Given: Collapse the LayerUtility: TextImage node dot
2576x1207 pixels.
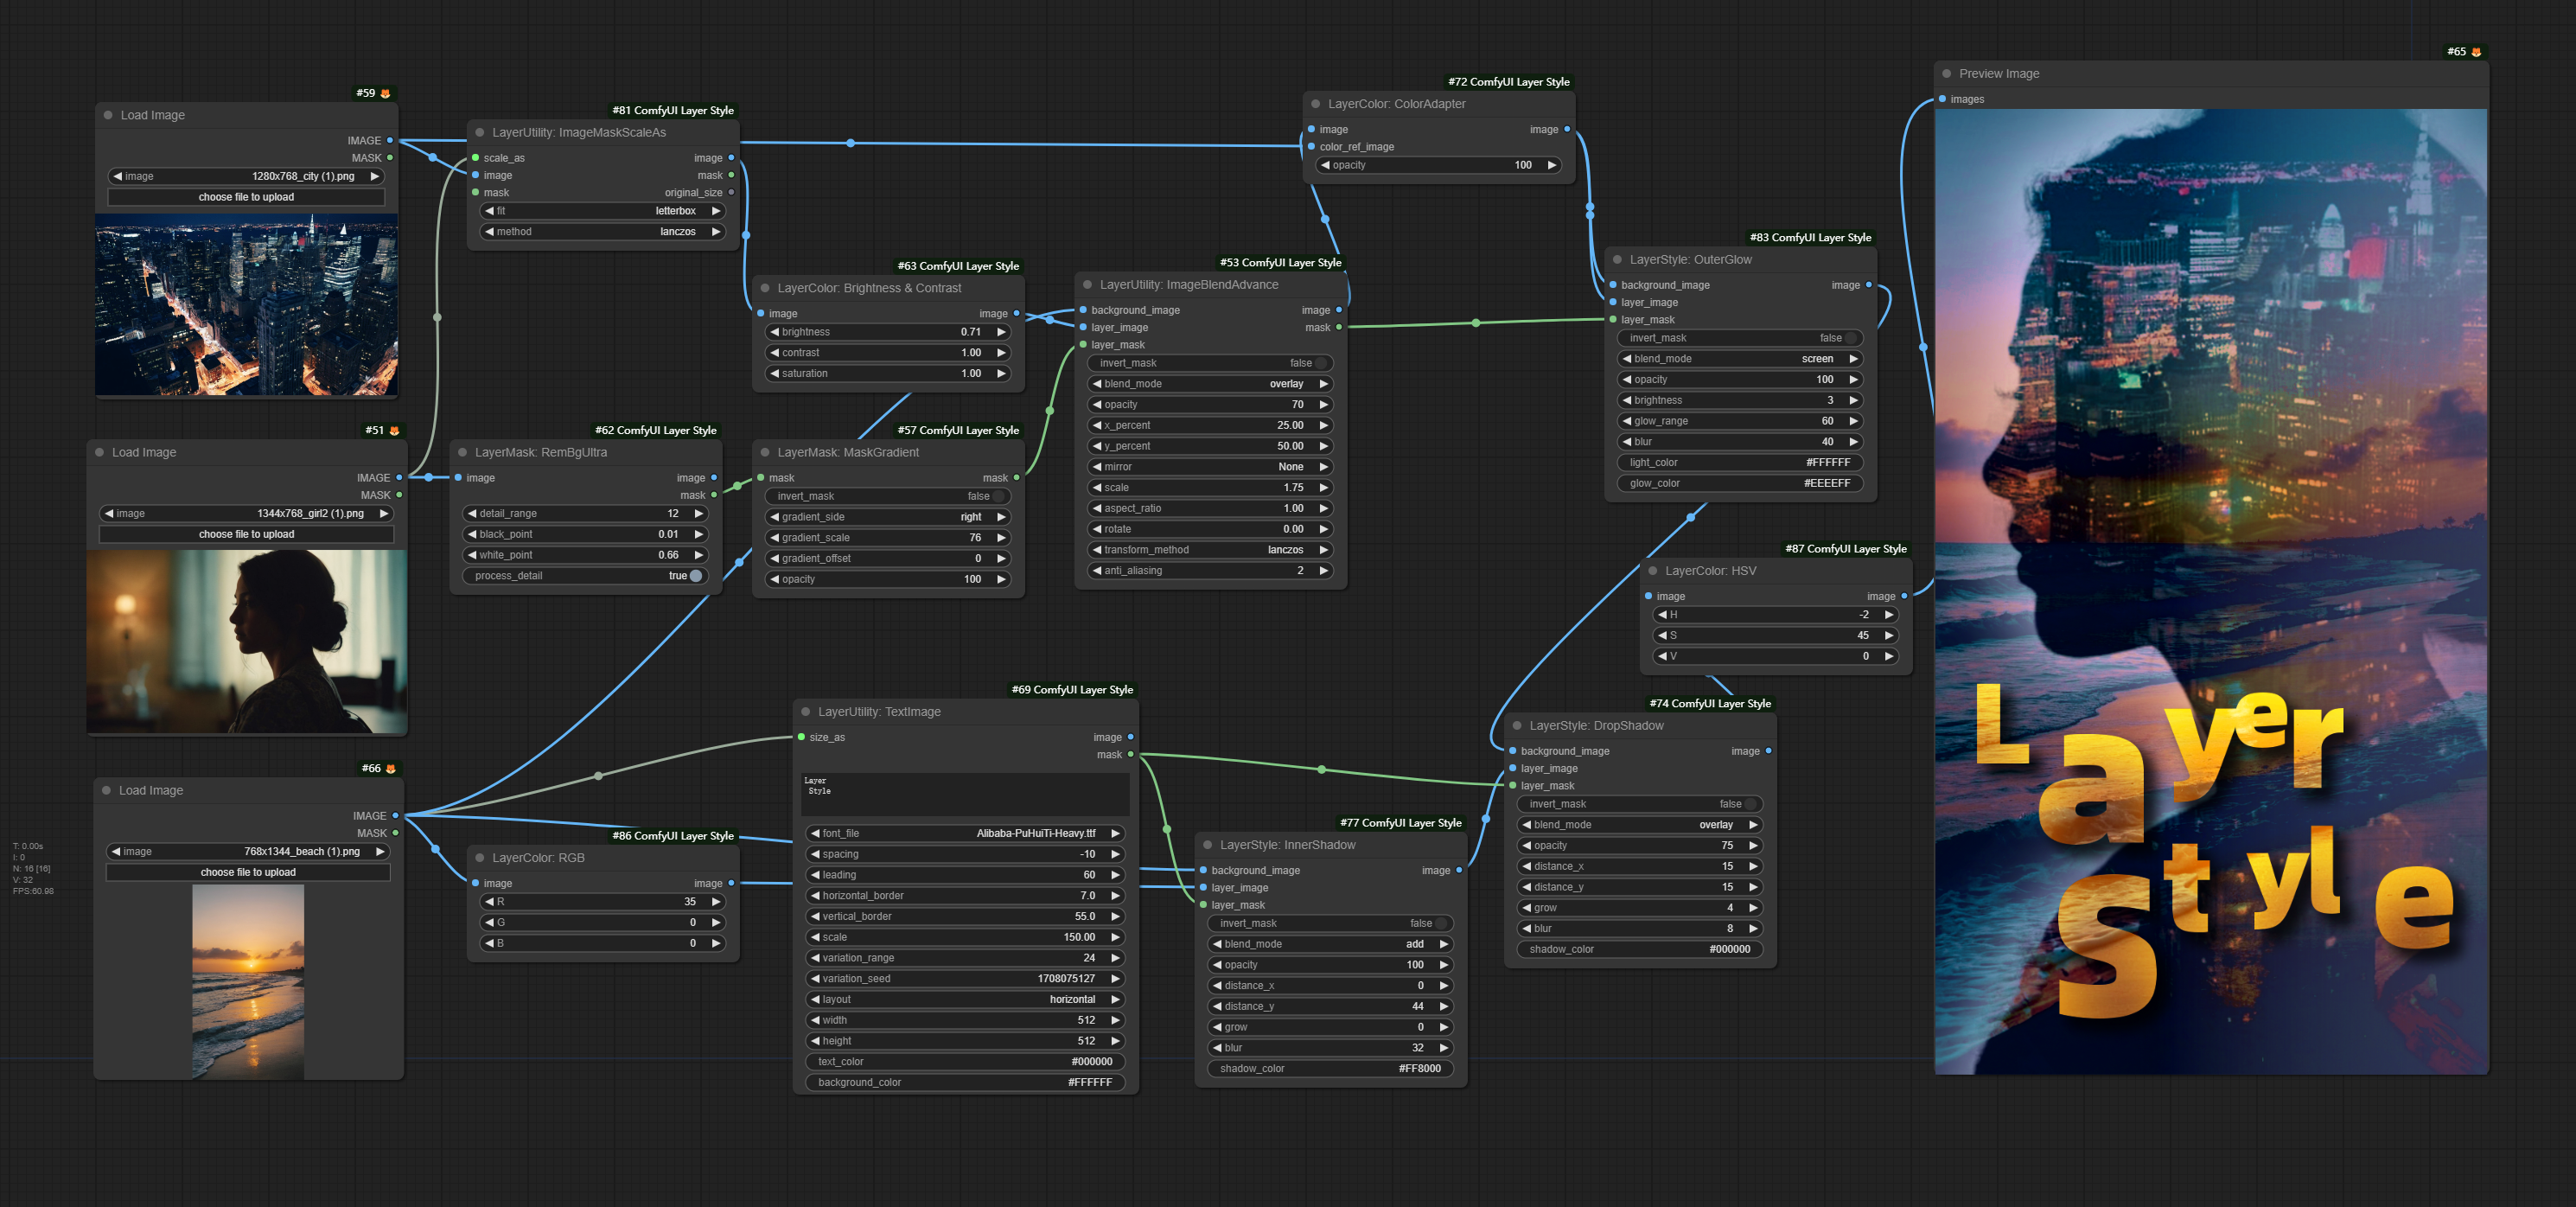Looking at the screenshot, I should tap(805, 712).
